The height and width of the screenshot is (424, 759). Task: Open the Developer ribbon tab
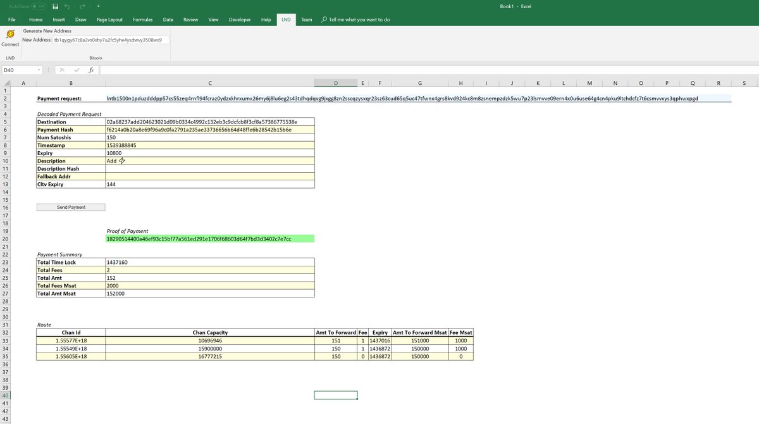click(240, 19)
